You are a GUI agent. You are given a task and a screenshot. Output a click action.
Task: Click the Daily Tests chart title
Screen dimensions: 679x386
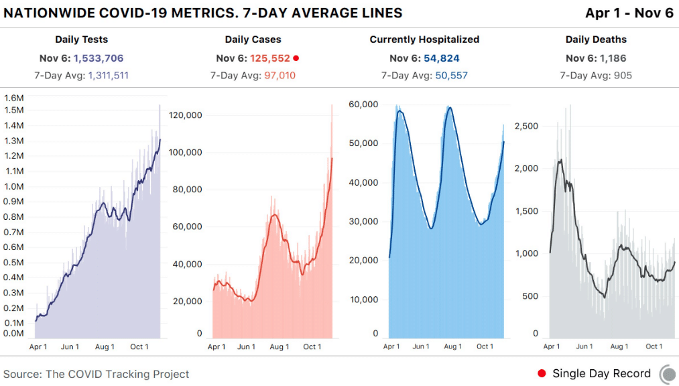coord(81,40)
